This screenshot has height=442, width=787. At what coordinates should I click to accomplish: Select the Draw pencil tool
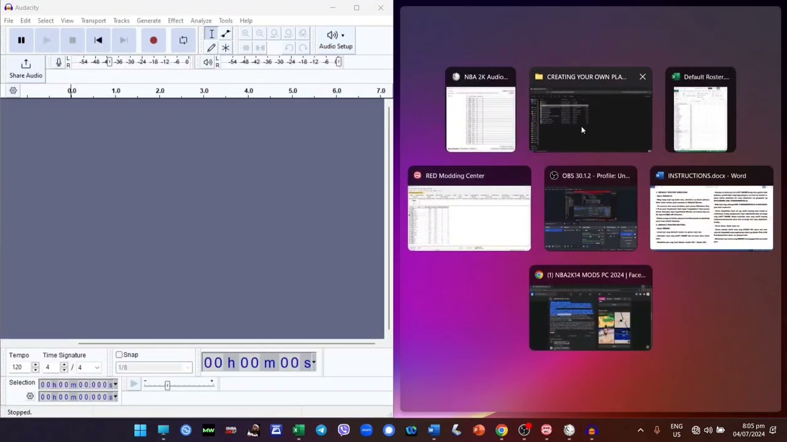coord(212,48)
